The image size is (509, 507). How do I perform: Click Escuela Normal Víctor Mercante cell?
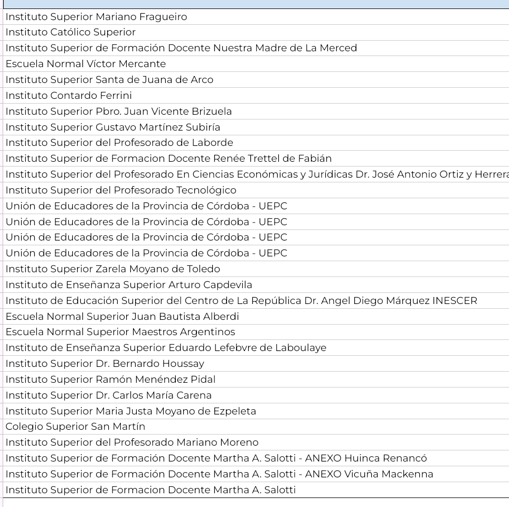256,63
